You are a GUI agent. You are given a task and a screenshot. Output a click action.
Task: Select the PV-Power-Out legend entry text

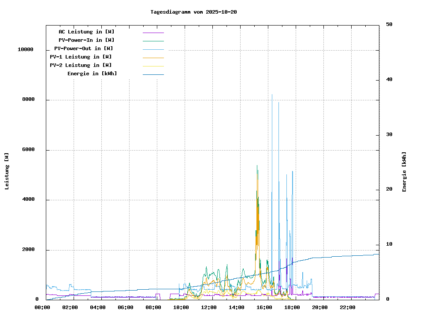(83, 48)
